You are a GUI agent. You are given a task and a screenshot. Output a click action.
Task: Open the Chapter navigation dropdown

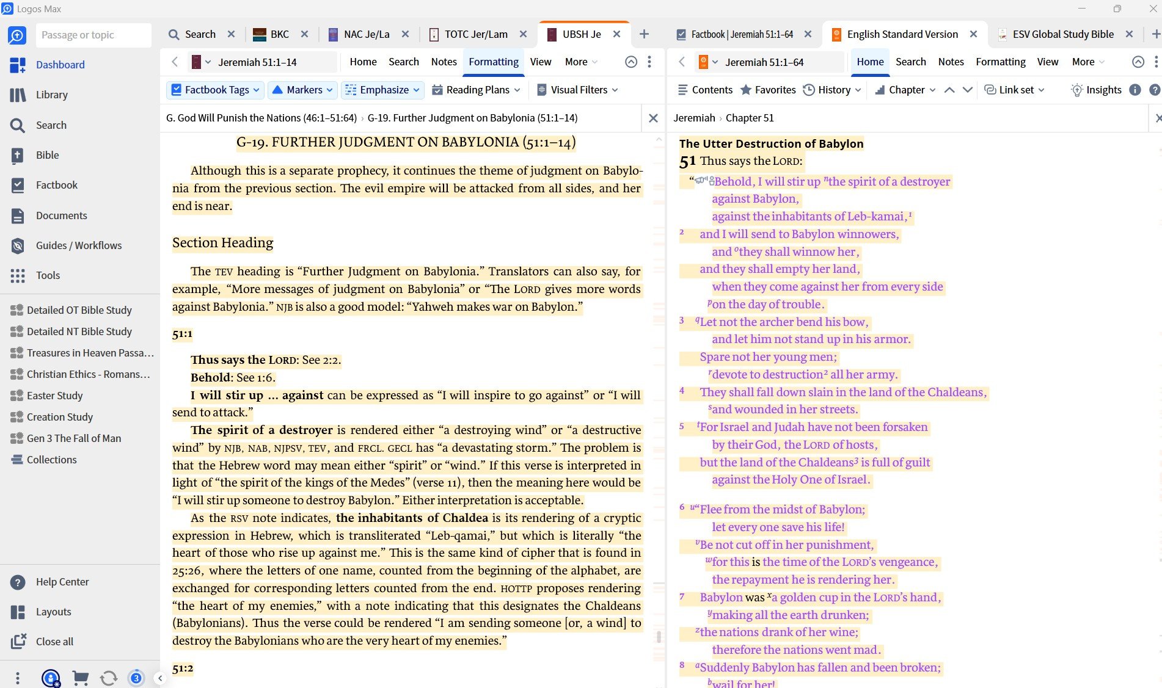[905, 90]
